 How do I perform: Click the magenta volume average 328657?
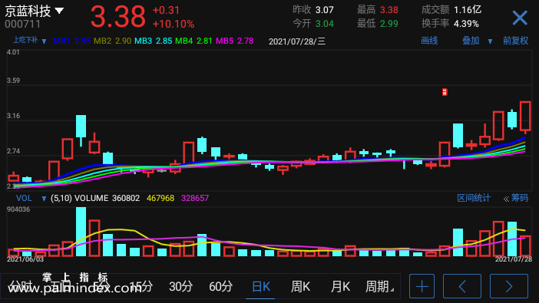(195, 198)
